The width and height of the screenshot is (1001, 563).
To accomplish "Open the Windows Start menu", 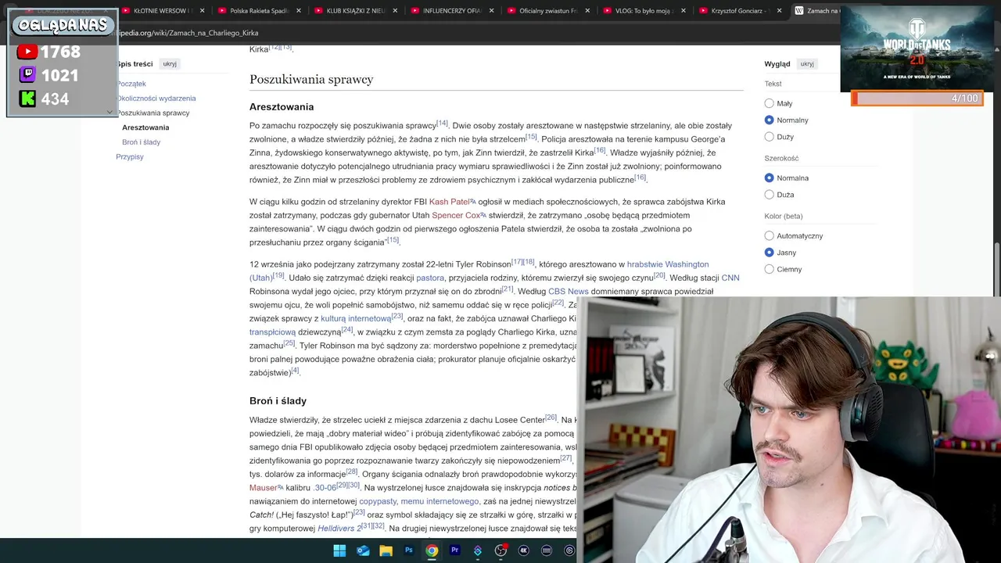I will click(x=339, y=550).
